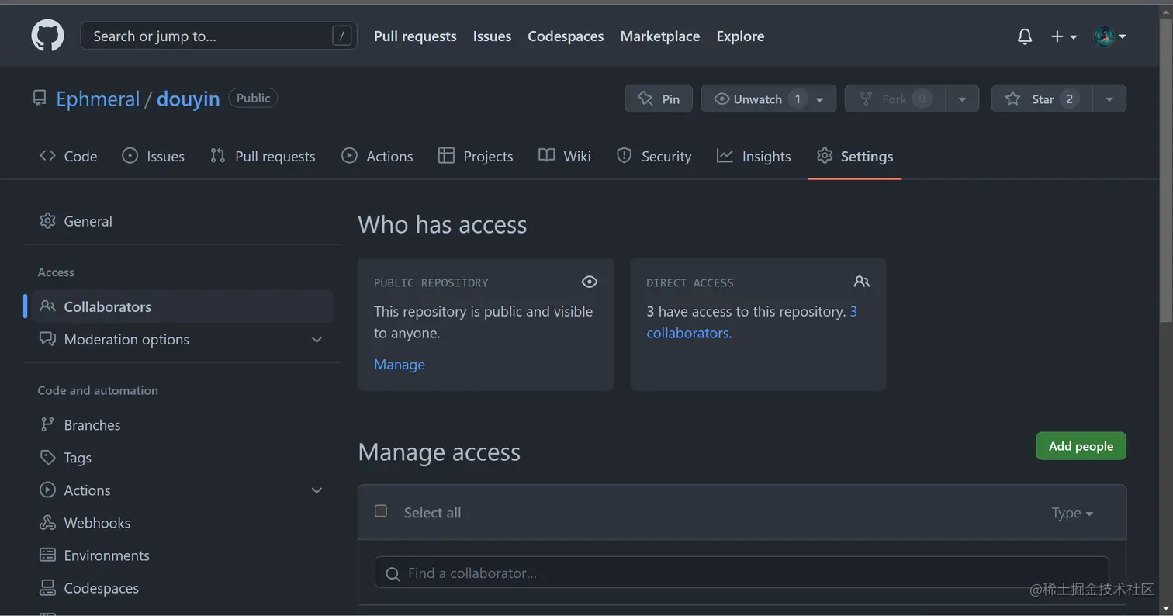Open the notifications bell
Image resolution: width=1173 pixels, height=616 pixels.
pos(1025,36)
